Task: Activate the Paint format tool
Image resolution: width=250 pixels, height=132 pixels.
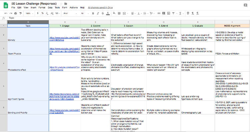Action: click(x=20, y=14)
